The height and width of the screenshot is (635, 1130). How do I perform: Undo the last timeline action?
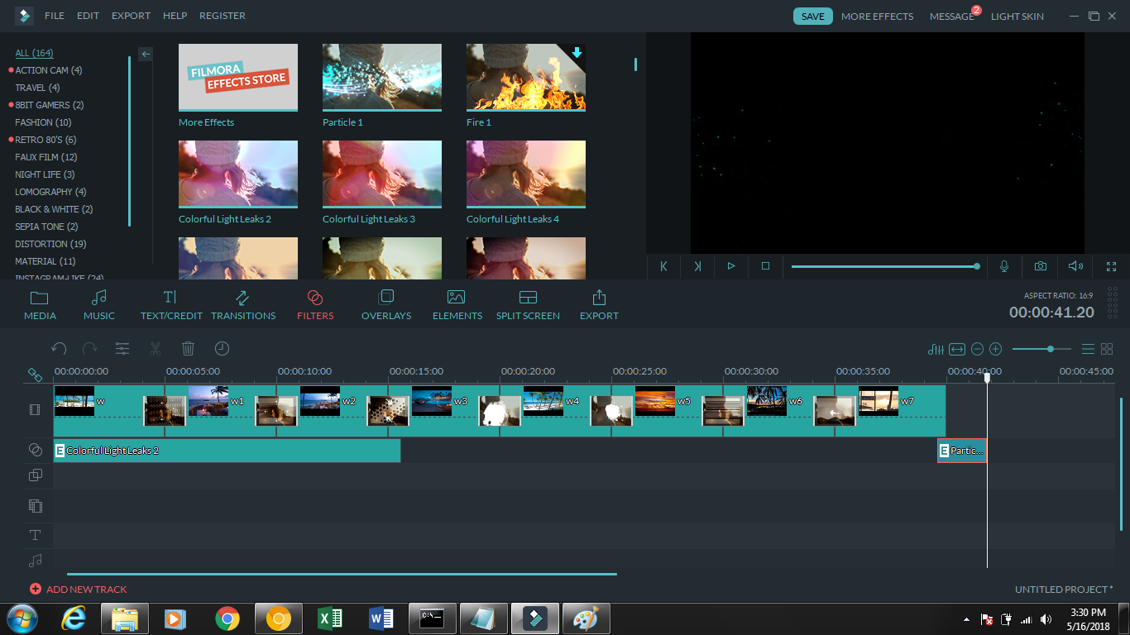click(59, 349)
